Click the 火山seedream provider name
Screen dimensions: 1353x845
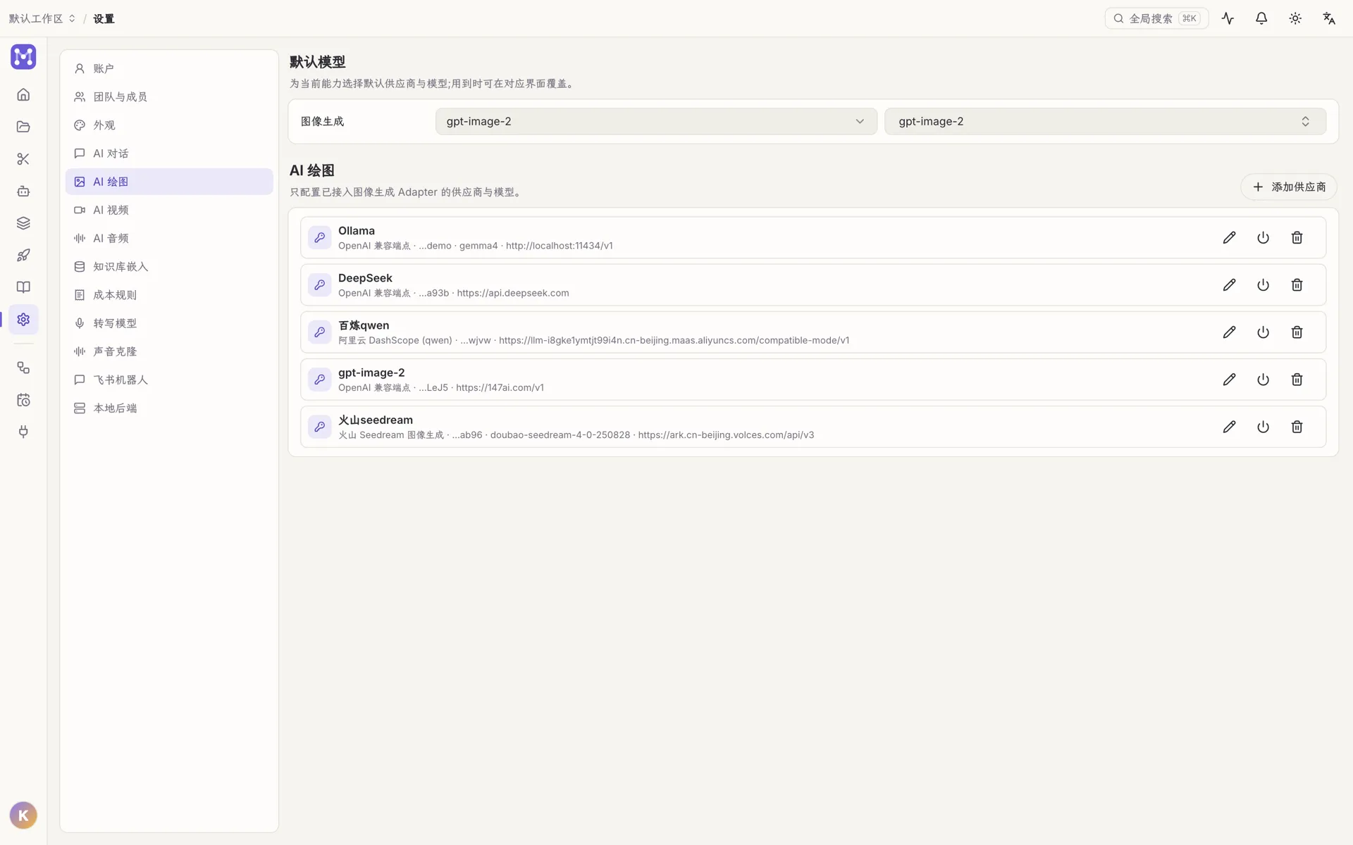pos(376,420)
